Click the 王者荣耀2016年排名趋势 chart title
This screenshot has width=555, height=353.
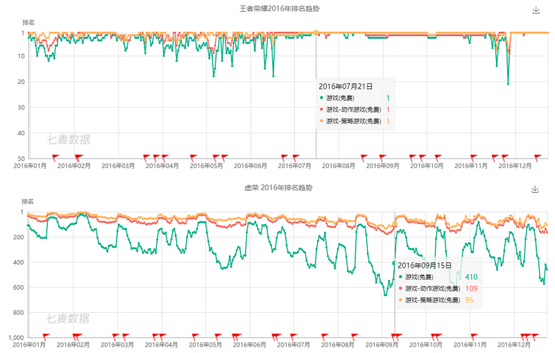click(280, 9)
